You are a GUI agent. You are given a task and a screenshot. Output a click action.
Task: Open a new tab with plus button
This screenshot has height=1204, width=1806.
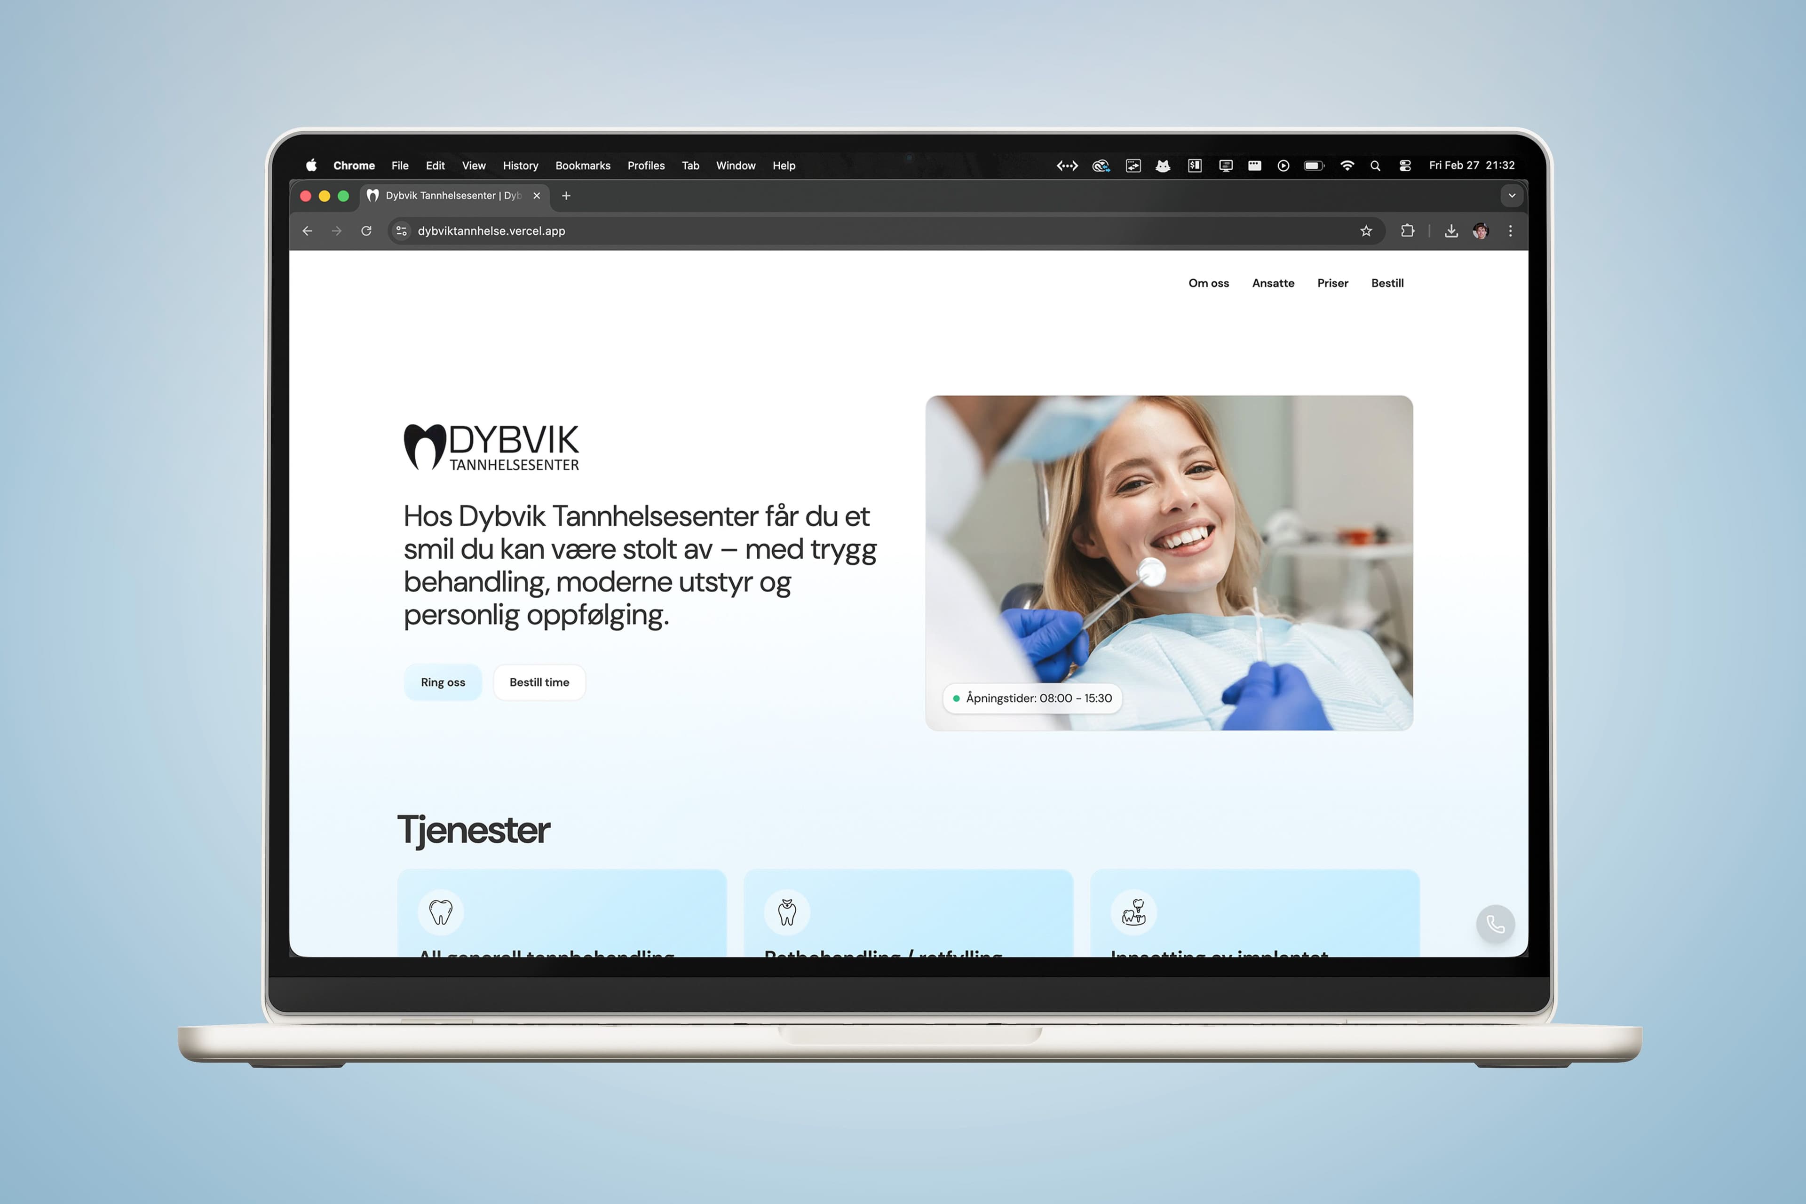coord(566,196)
